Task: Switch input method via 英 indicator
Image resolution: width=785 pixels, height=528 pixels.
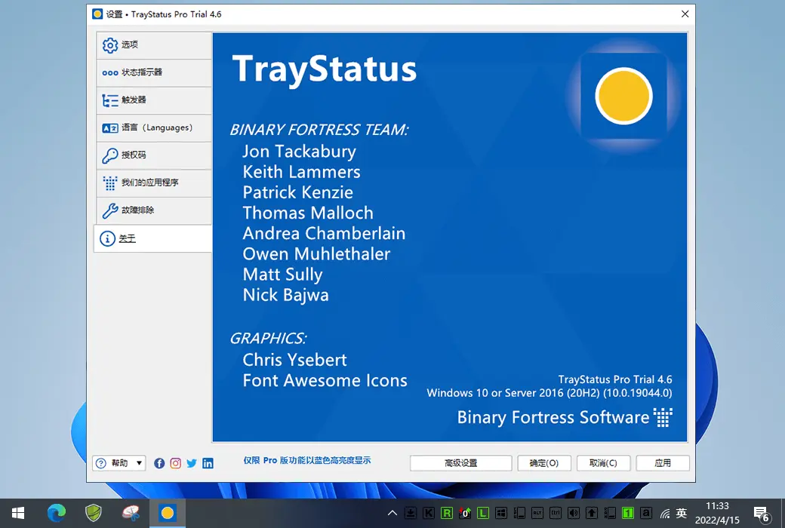Action: click(682, 513)
